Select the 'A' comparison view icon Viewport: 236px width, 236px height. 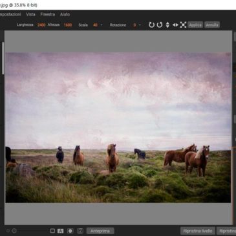click(x=61, y=231)
